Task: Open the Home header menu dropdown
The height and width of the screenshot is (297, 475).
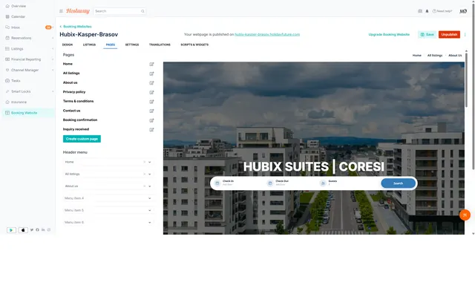Action: [150, 162]
